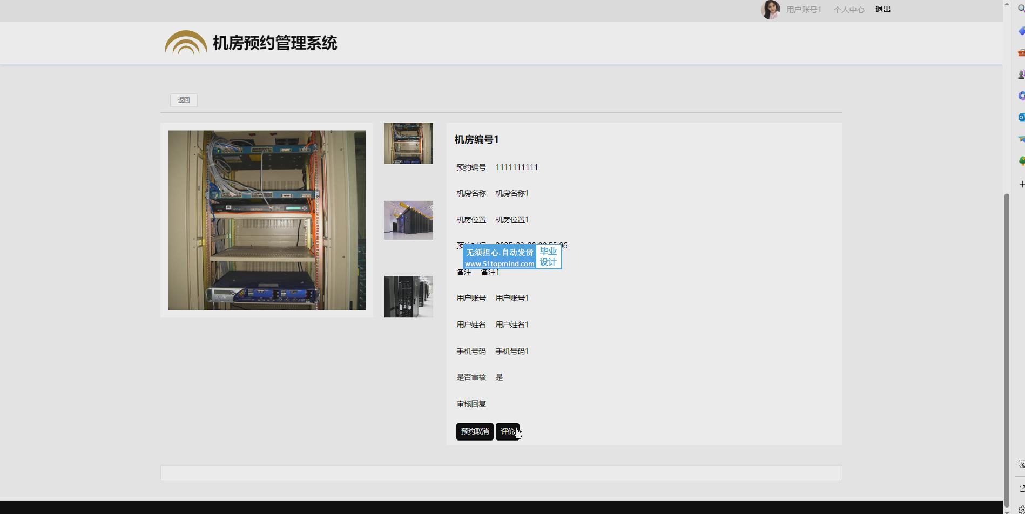Select the black-and-white cabinet thumbnail

point(408,297)
